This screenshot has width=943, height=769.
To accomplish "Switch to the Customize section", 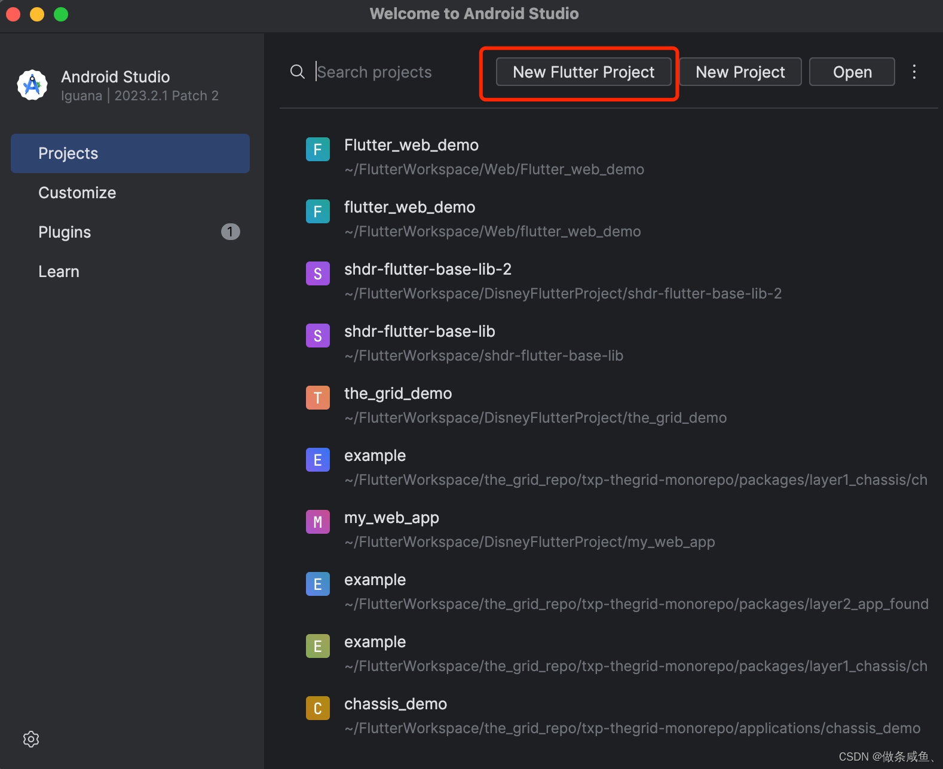I will click(130, 193).
